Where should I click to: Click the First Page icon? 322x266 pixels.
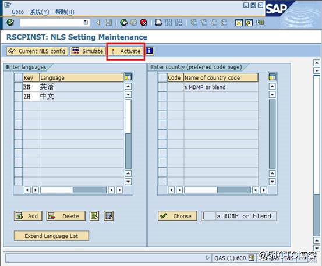[x=194, y=22]
